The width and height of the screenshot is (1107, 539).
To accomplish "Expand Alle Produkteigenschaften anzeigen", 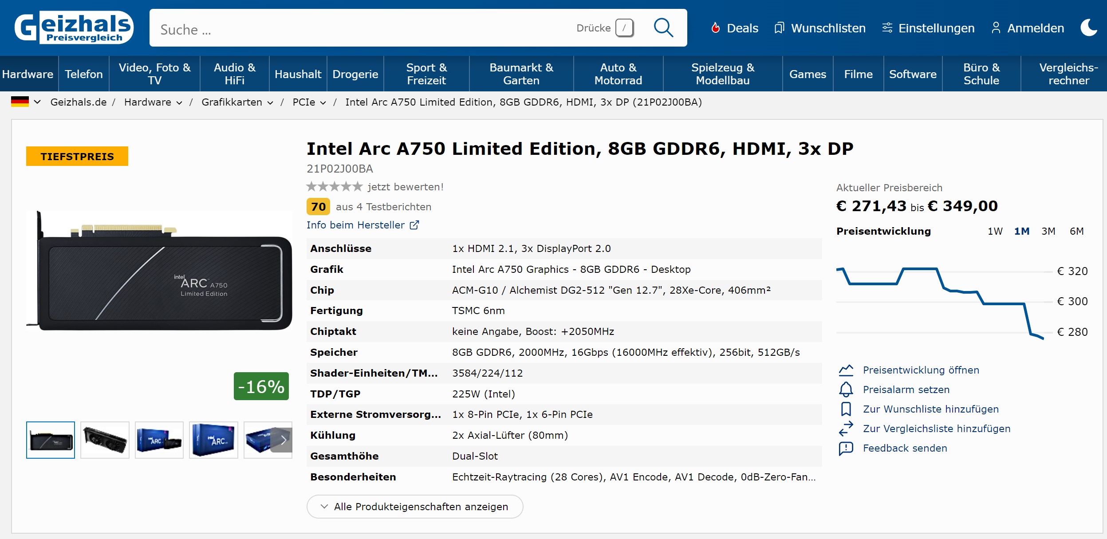I will 414,507.
